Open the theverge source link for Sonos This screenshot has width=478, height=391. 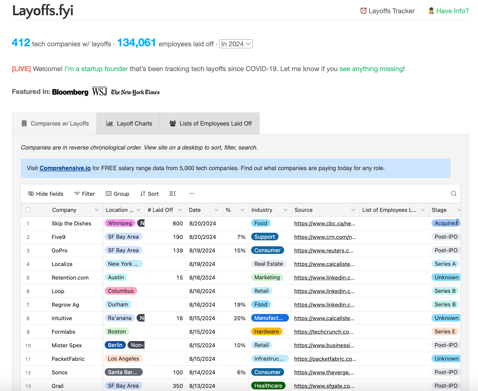click(324, 372)
